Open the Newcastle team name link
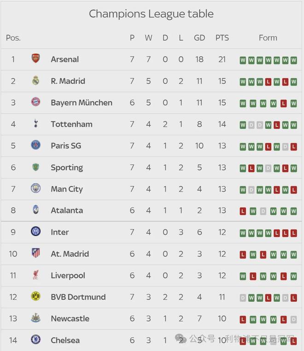Viewport: 304px width, 351px height. (x=70, y=318)
